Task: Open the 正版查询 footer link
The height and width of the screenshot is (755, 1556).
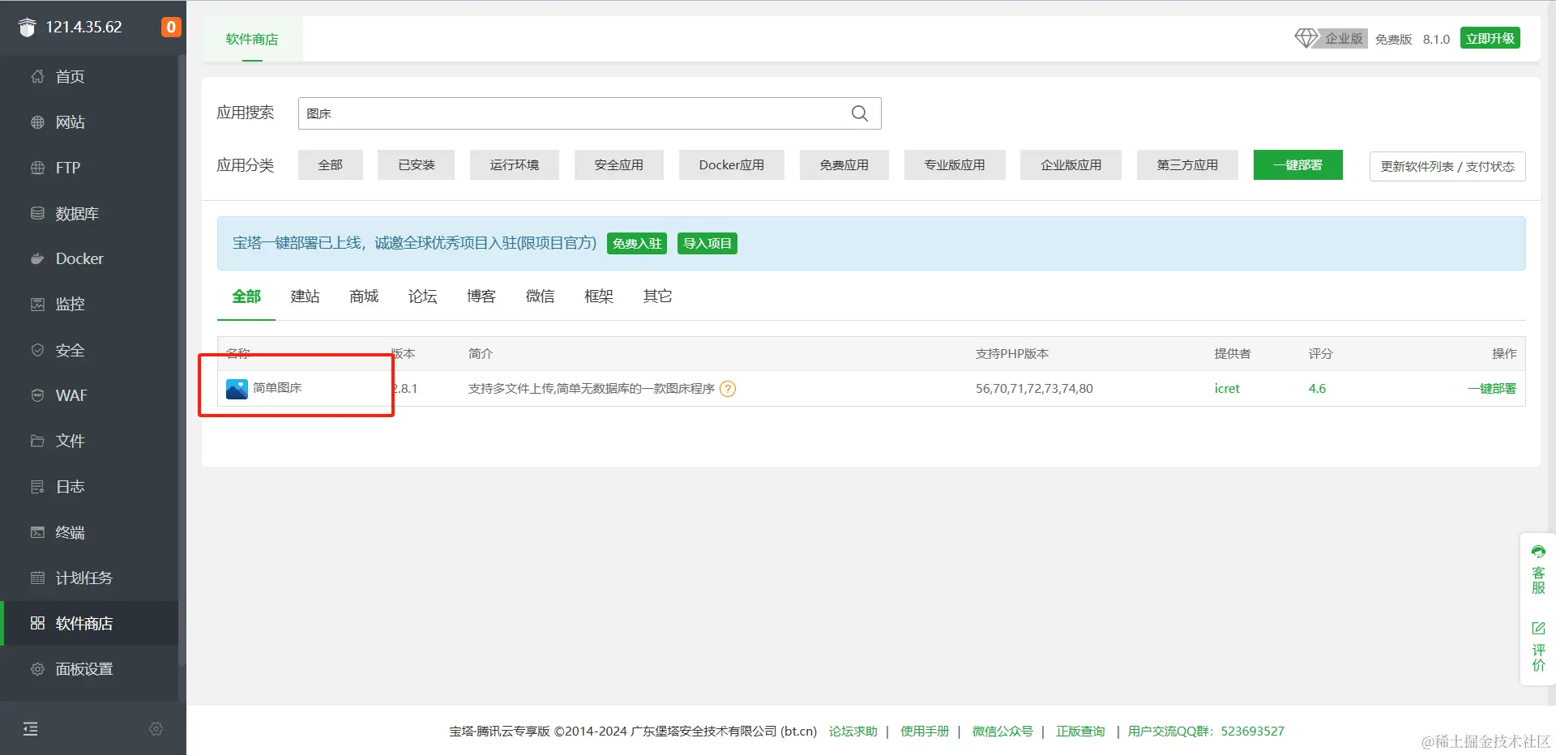Action: coord(1080,731)
